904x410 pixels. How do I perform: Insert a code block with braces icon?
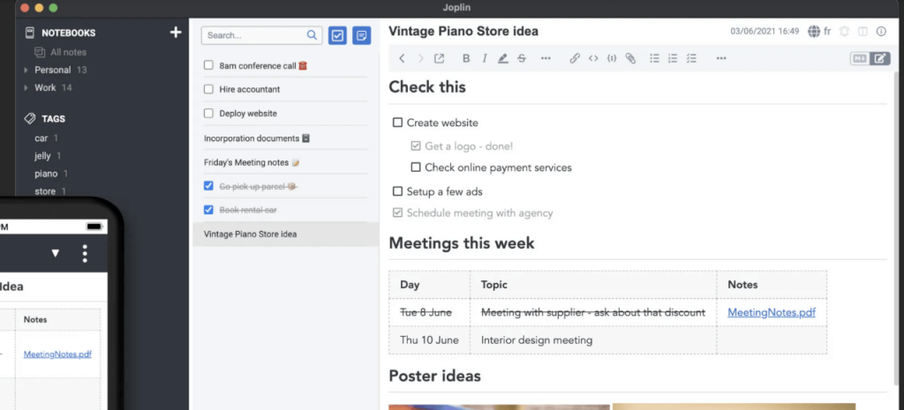(x=612, y=58)
